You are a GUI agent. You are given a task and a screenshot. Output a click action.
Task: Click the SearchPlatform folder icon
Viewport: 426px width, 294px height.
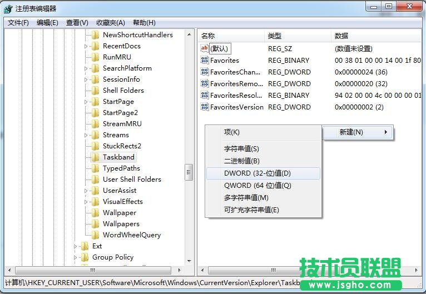click(95, 68)
